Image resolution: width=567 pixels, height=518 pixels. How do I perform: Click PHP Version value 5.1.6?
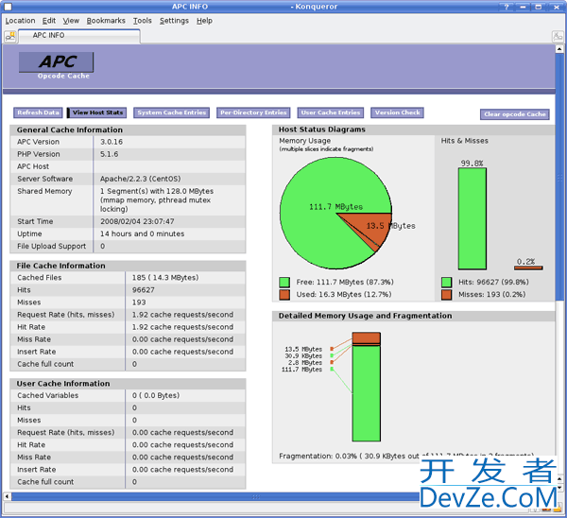[x=110, y=154]
